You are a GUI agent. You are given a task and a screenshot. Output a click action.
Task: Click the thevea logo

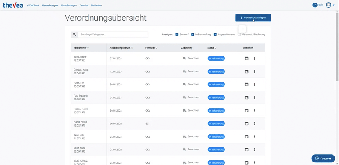pos(13,5)
